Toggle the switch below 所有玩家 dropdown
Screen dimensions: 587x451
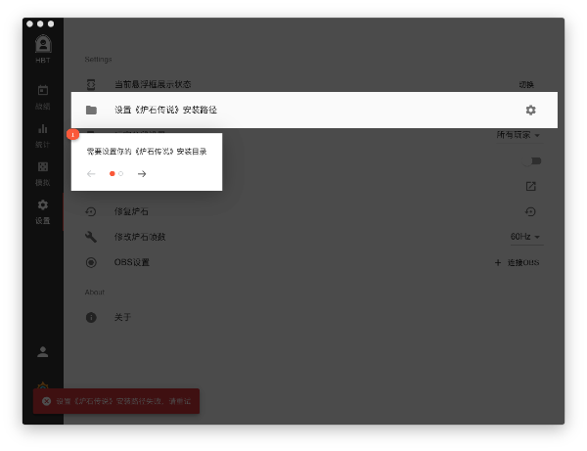(533, 161)
